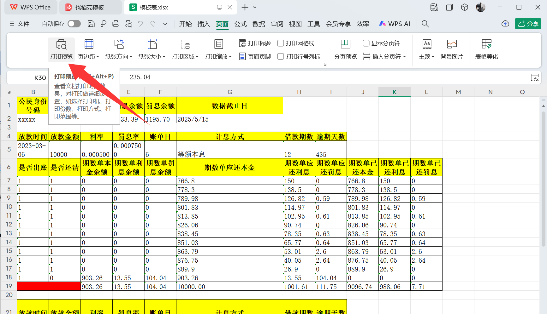This screenshot has width=547, height=314.
Task: Open Table Beautify (表格美化)
Action: click(x=487, y=49)
